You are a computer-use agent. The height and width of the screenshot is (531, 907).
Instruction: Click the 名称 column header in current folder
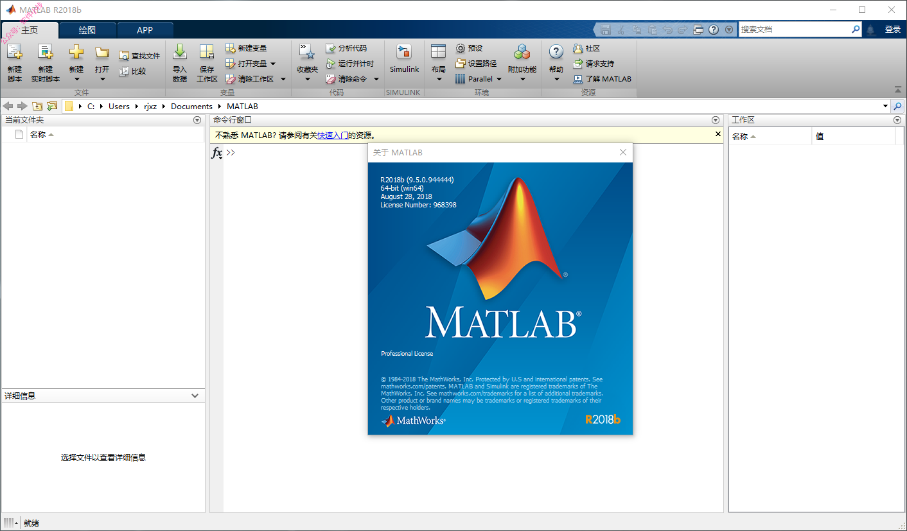coord(116,135)
